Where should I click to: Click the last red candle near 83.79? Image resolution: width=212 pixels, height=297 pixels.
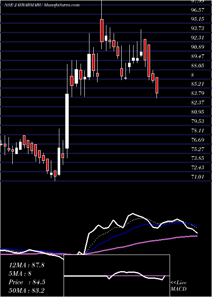click(157, 85)
